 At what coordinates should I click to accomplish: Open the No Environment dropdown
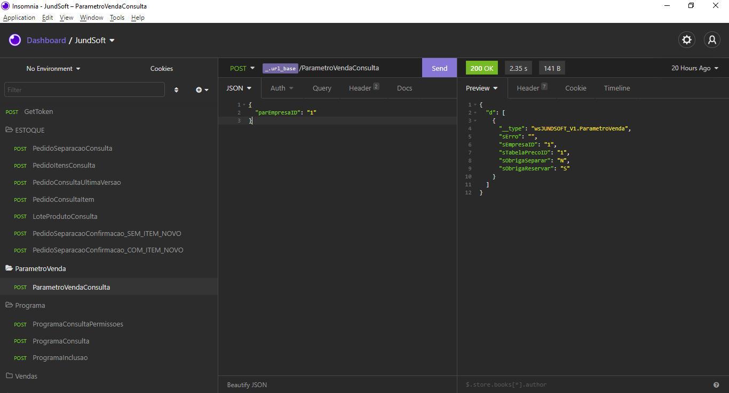pyautogui.click(x=53, y=69)
